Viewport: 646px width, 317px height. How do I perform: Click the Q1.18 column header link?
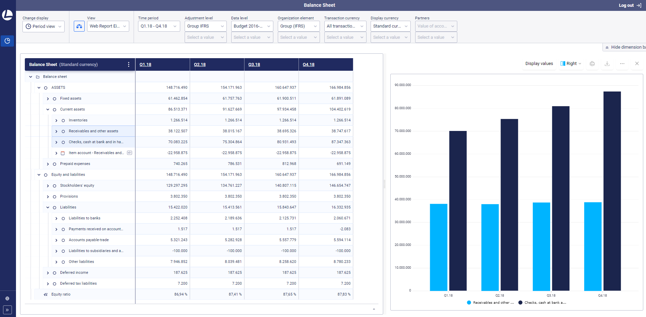[x=146, y=65]
